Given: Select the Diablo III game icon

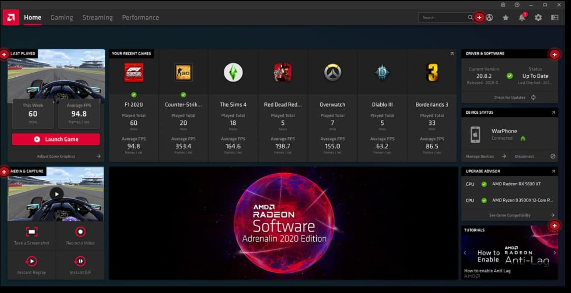Looking at the screenshot, I should tap(382, 72).
